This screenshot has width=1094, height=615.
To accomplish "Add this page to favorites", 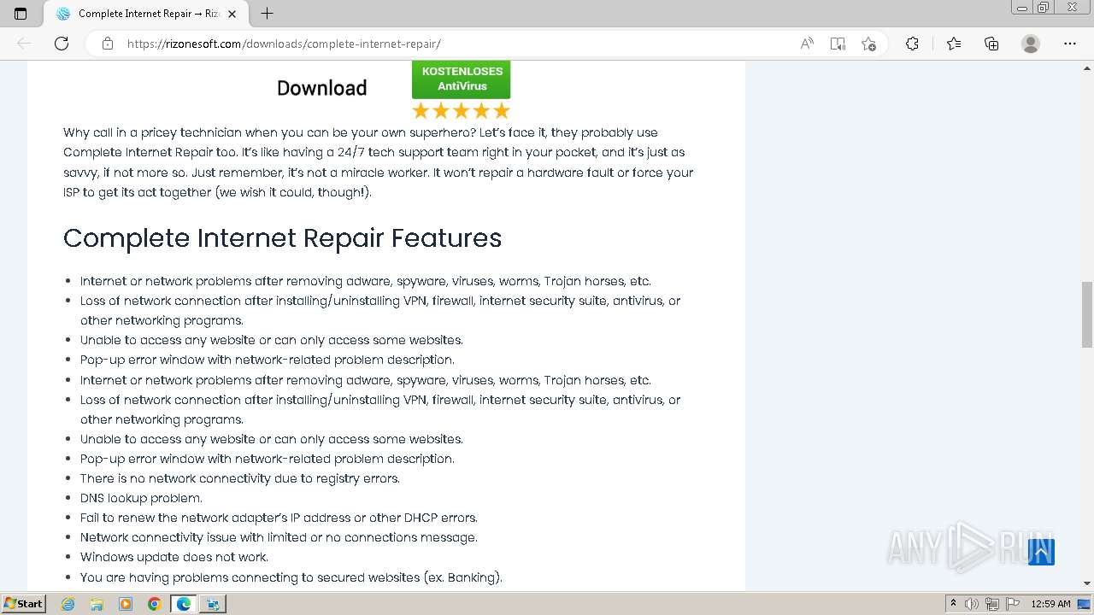I will click(868, 44).
